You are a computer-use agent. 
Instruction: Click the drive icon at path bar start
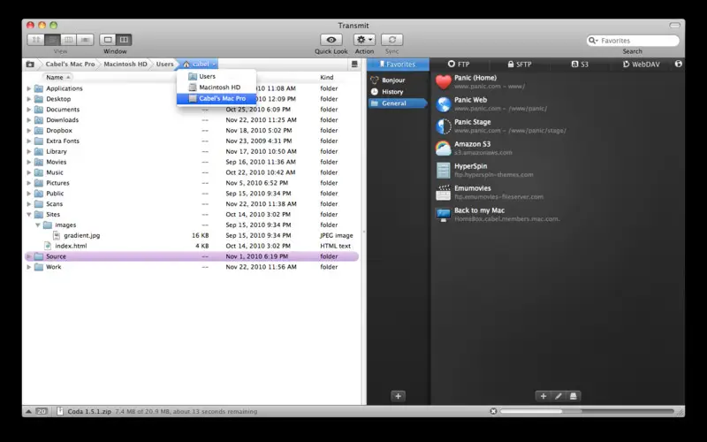click(x=30, y=64)
